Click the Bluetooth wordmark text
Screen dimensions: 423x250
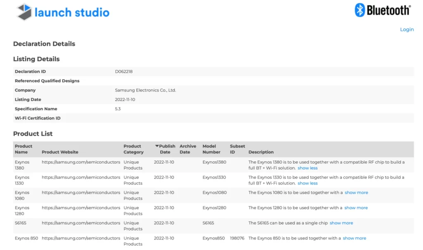pos(389,10)
